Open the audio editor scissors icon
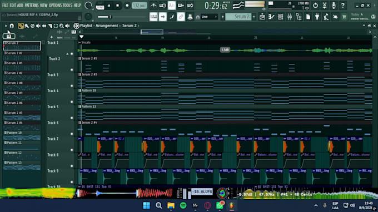Image resolution: width=378 pixels, height=212 pixels. pyautogui.click(x=325, y=6)
